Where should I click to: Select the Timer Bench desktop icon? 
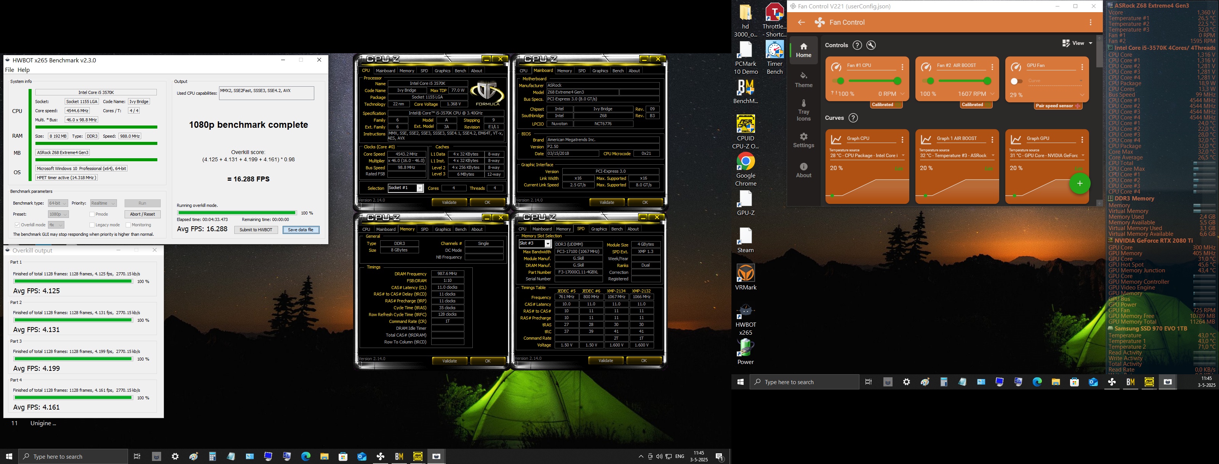pos(774,58)
